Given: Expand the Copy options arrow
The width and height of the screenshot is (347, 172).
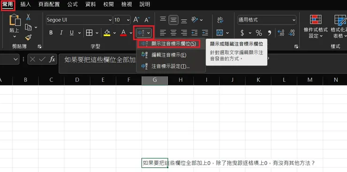Looking at the screenshot, I should click(36, 28).
